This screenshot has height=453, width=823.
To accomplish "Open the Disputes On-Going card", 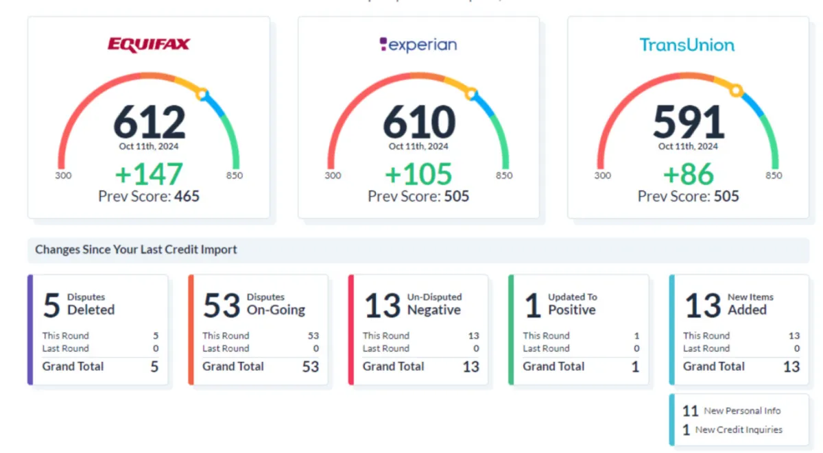I will (x=258, y=330).
